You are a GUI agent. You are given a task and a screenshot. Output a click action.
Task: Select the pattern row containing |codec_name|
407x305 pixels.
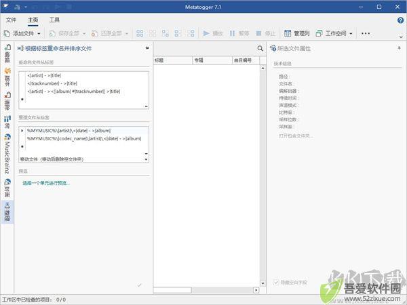[88, 139]
